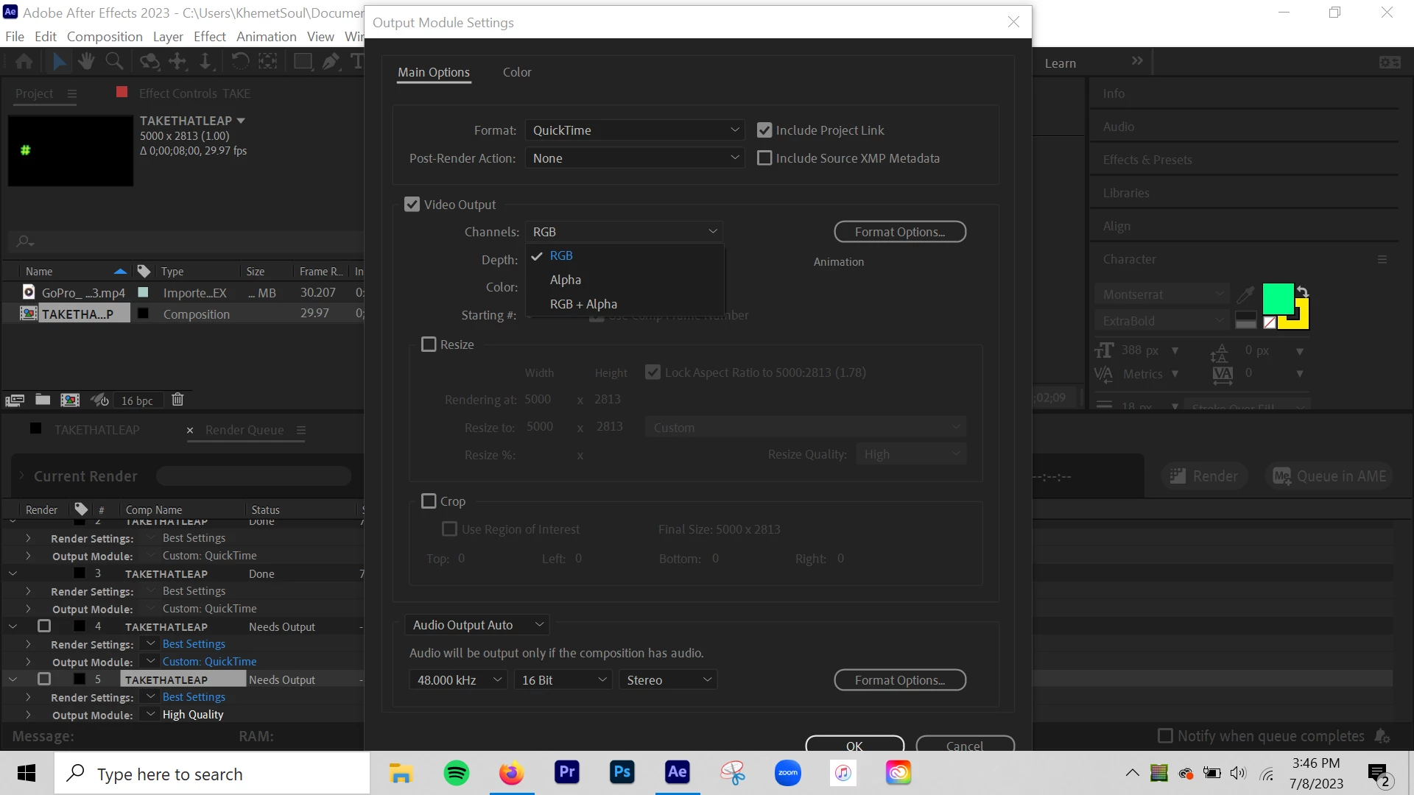Click Cancel in Output Module Settings

tap(964, 745)
